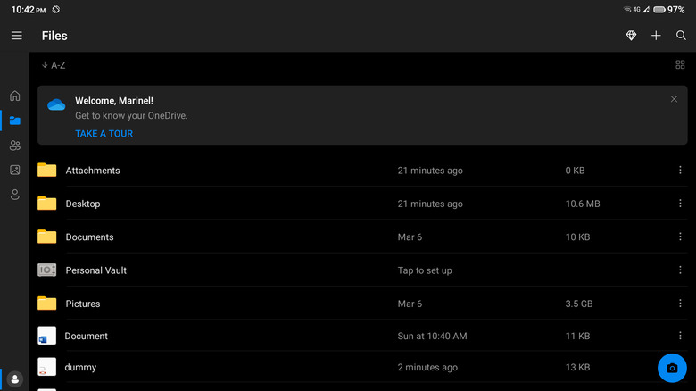
Task: Open the account profile avatar
Action: pyautogui.click(x=14, y=379)
